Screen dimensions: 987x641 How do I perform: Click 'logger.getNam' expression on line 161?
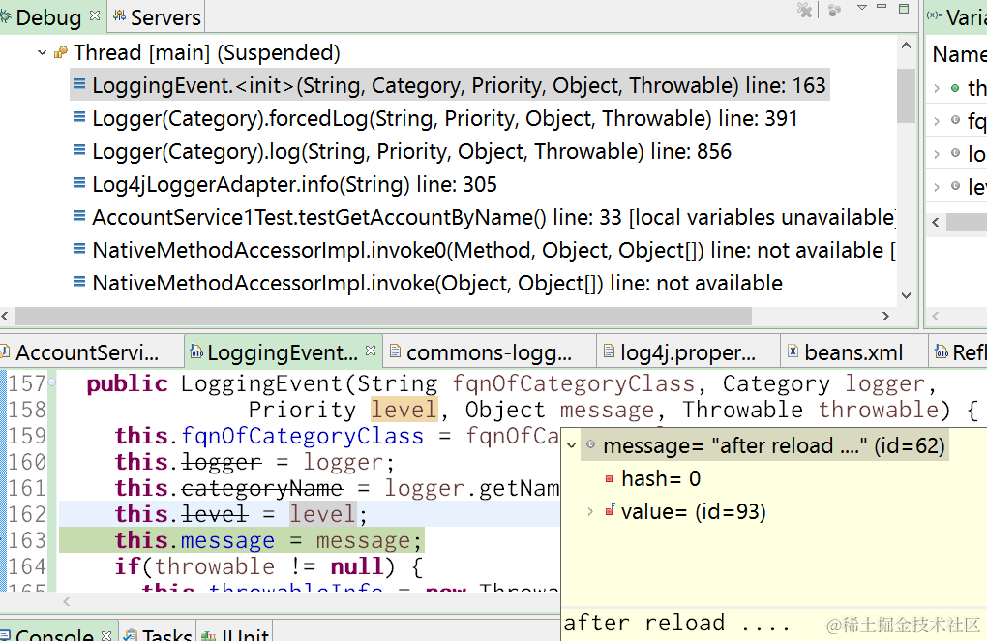pyautogui.click(x=471, y=489)
